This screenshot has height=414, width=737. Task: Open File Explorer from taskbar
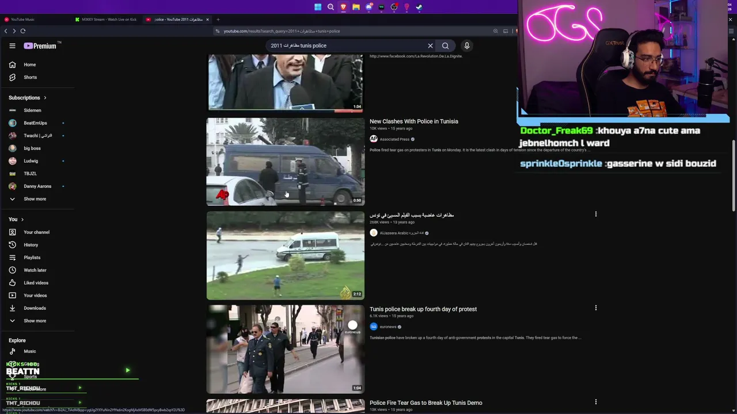point(356,7)
